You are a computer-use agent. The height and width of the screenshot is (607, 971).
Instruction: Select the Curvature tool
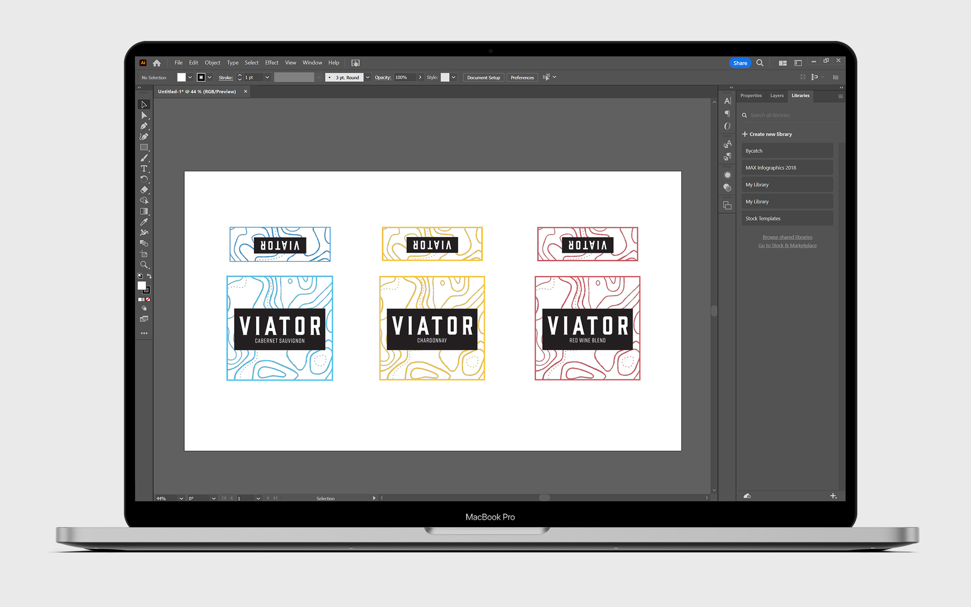point(144,137)
